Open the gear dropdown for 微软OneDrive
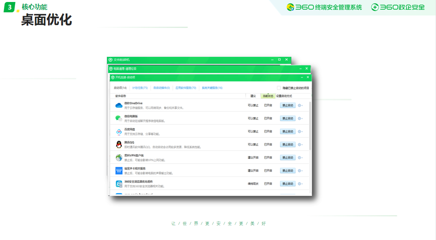This screenshot has height=240, width=436. tap(300, 105)
